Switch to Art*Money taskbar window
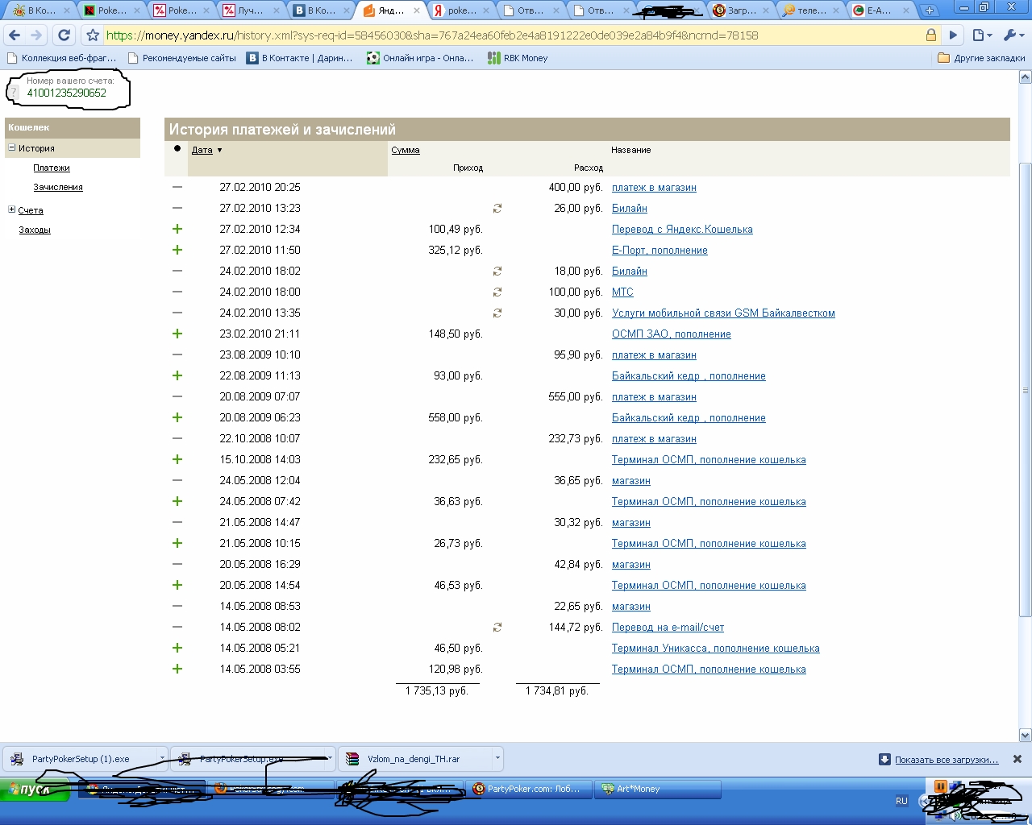 point(658,789)
